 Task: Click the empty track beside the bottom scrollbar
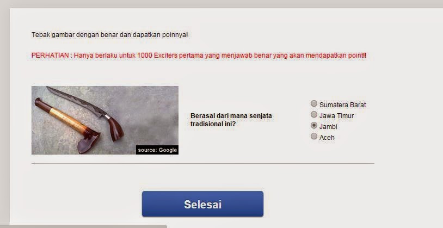click(305, 226)
